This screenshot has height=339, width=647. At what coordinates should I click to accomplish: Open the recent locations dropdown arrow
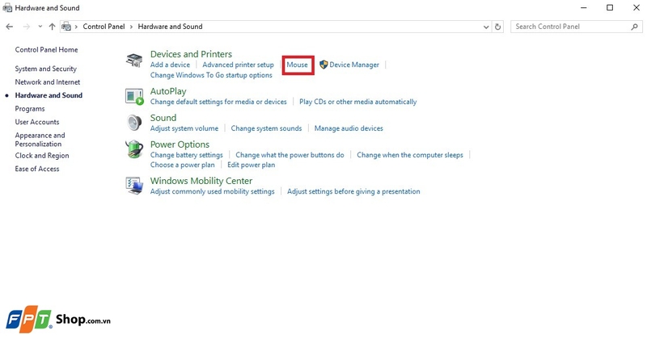coord(40,27)
